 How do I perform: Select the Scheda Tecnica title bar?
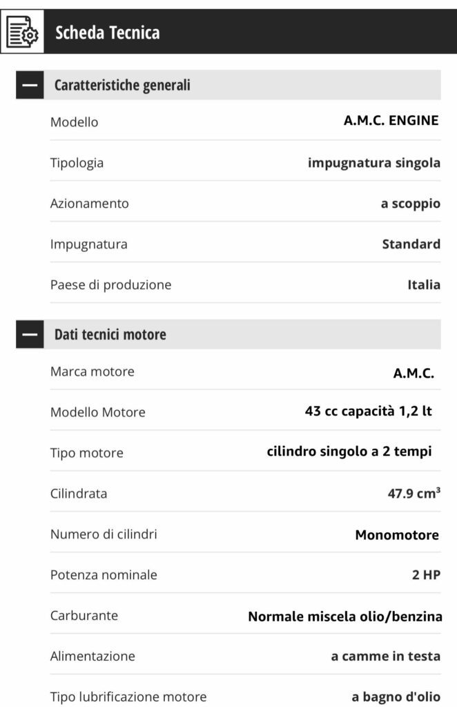tap(228, 32)
